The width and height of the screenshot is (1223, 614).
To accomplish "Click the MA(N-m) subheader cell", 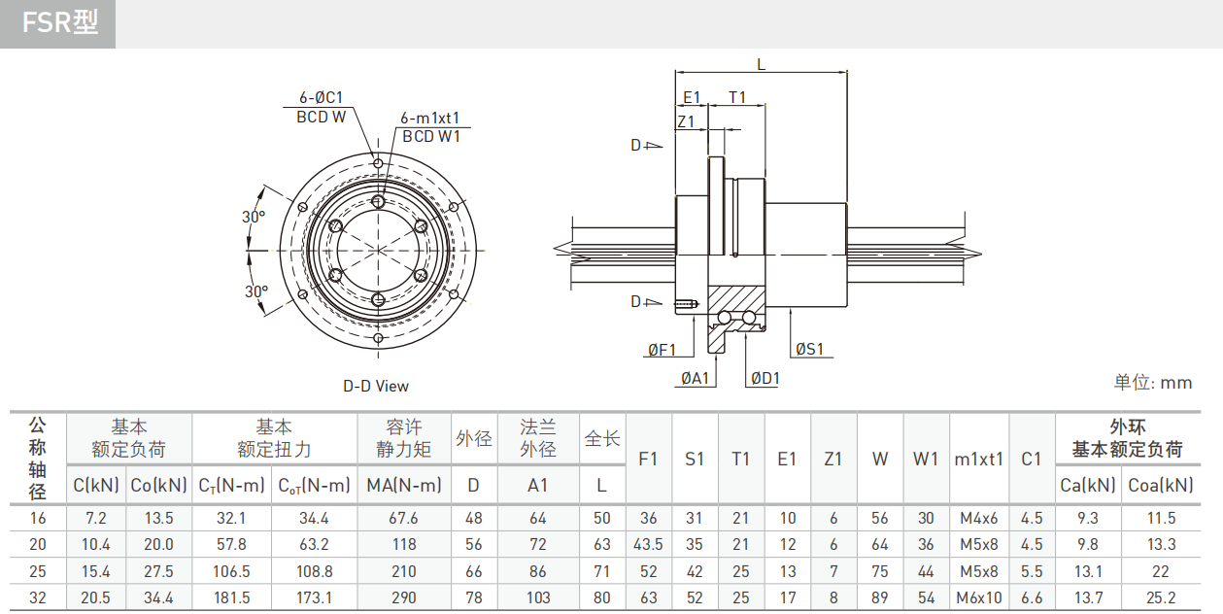I will pyautogui.click(x=403, y=485).
